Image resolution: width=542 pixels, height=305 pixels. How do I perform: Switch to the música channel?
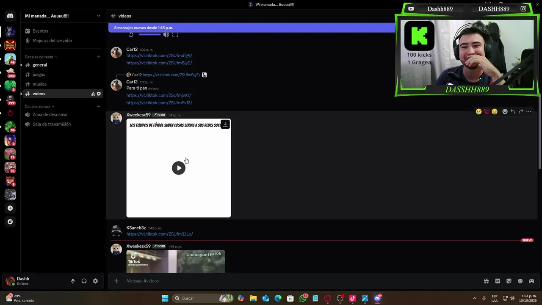63,84
